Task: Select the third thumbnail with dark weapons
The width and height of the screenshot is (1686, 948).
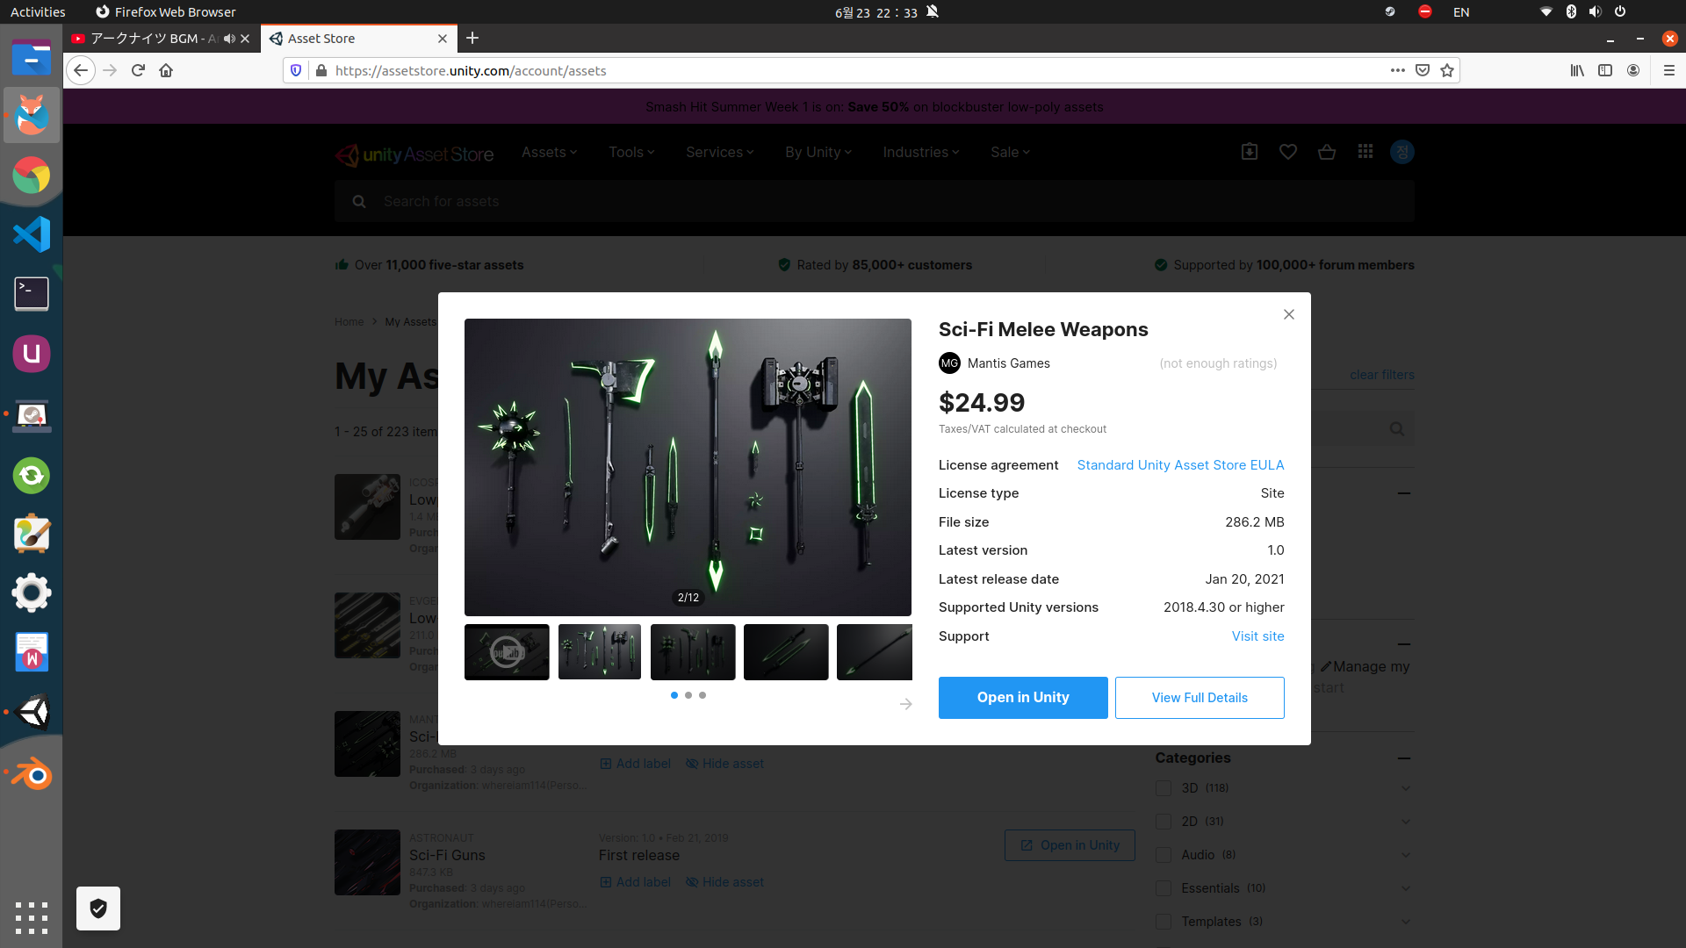Action: (x=693, y=652)
